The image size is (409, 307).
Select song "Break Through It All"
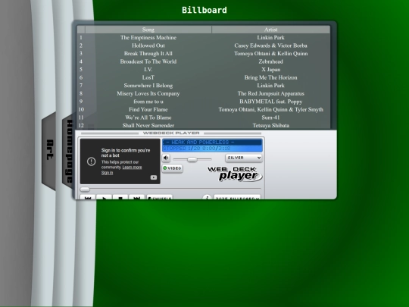148,54
